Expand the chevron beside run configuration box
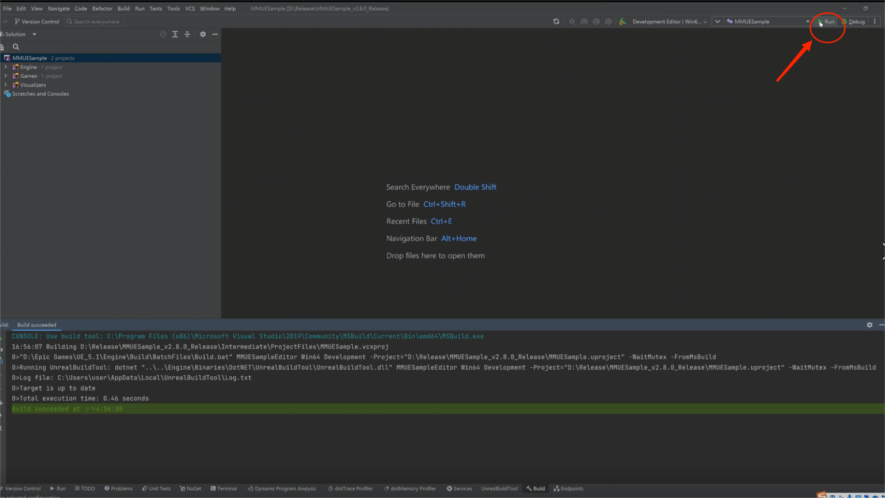885x498 pixels. pyautogui.click(x=717, y=22)
